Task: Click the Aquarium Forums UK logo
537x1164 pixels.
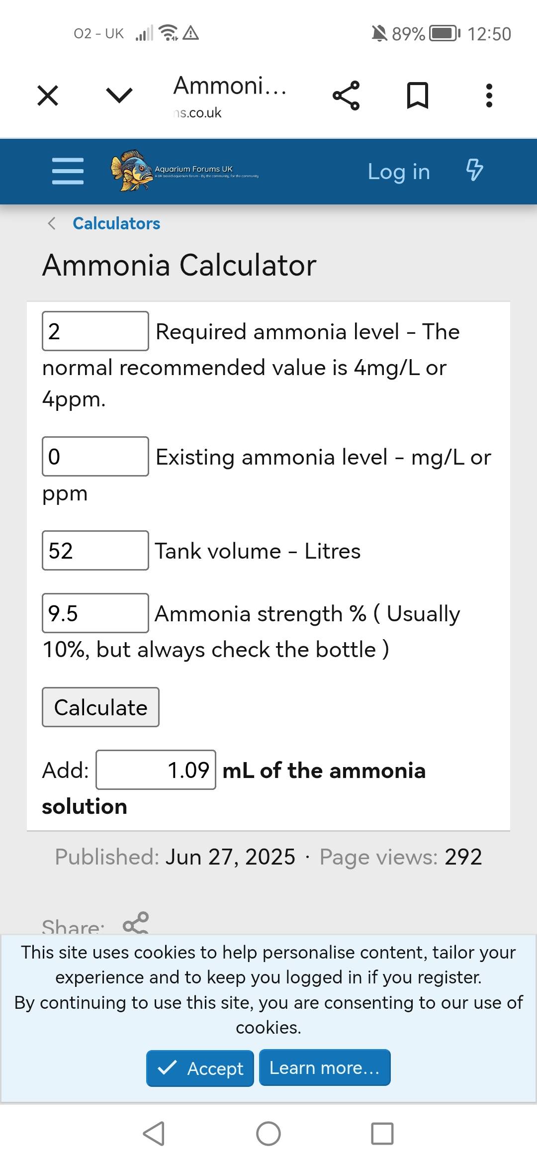Action: click(x=184, y=171)
